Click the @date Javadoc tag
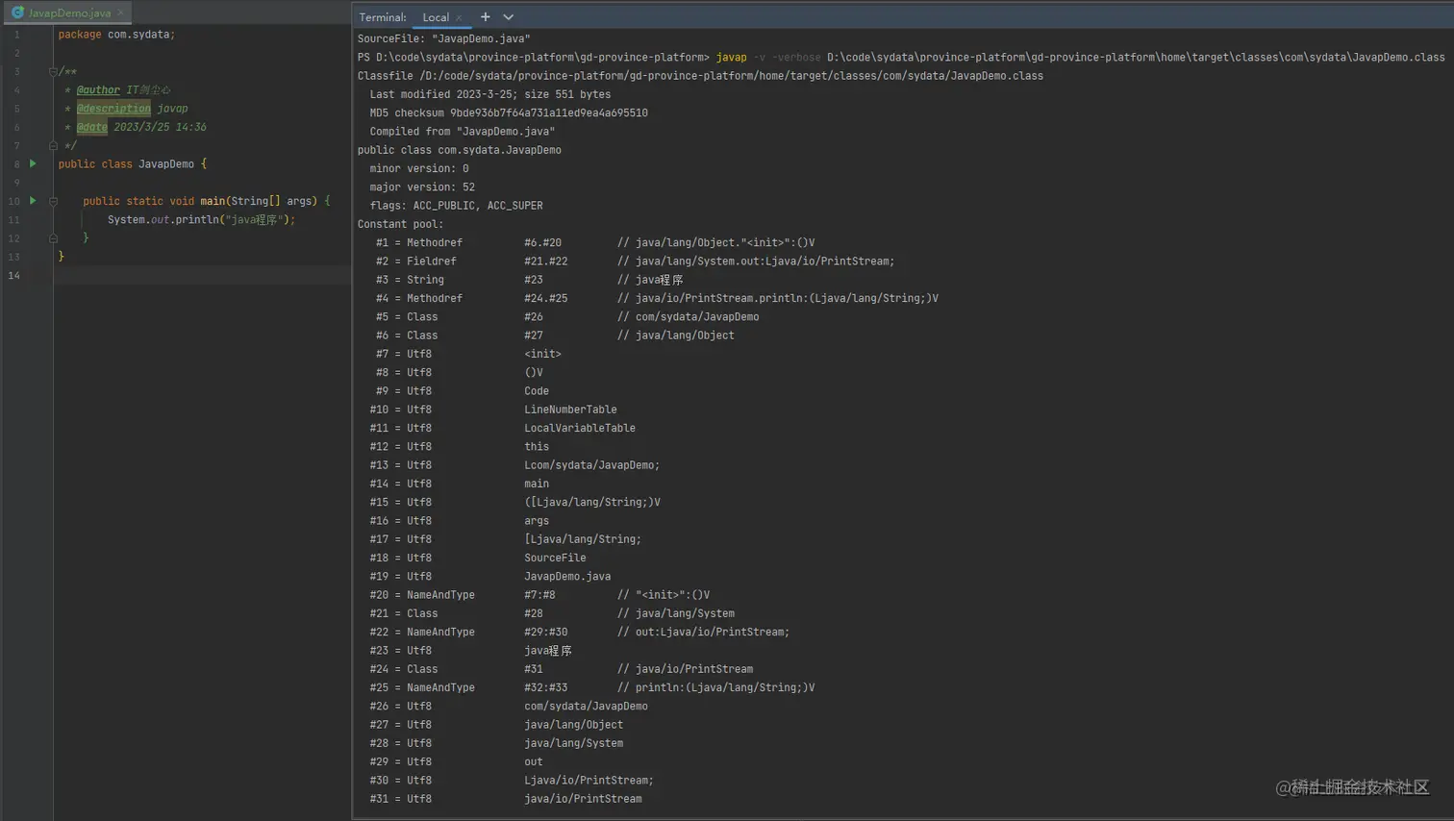The image size is (1454, 821). click(x=92, y=127)
